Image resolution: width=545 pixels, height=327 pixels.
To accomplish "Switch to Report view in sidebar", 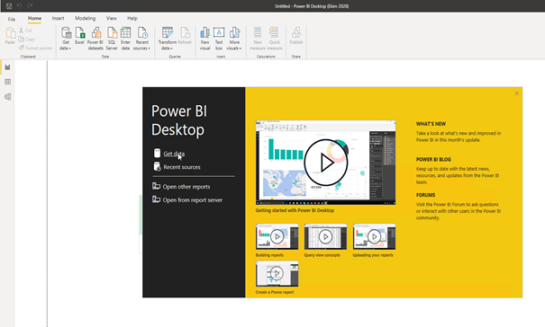I will coord(7,67).
